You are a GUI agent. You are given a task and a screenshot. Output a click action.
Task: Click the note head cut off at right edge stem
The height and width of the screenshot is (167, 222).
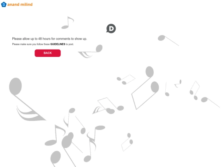click(x=210, y=102)
